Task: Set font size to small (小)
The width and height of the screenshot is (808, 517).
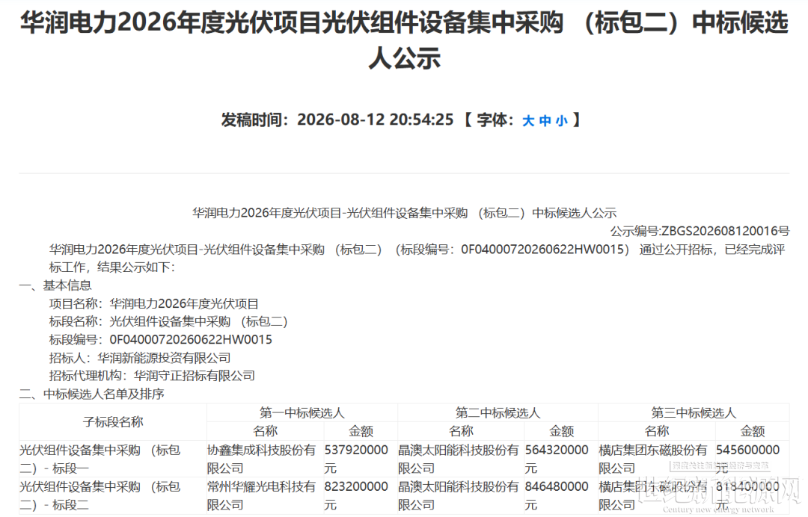Action: coord(562,121)
